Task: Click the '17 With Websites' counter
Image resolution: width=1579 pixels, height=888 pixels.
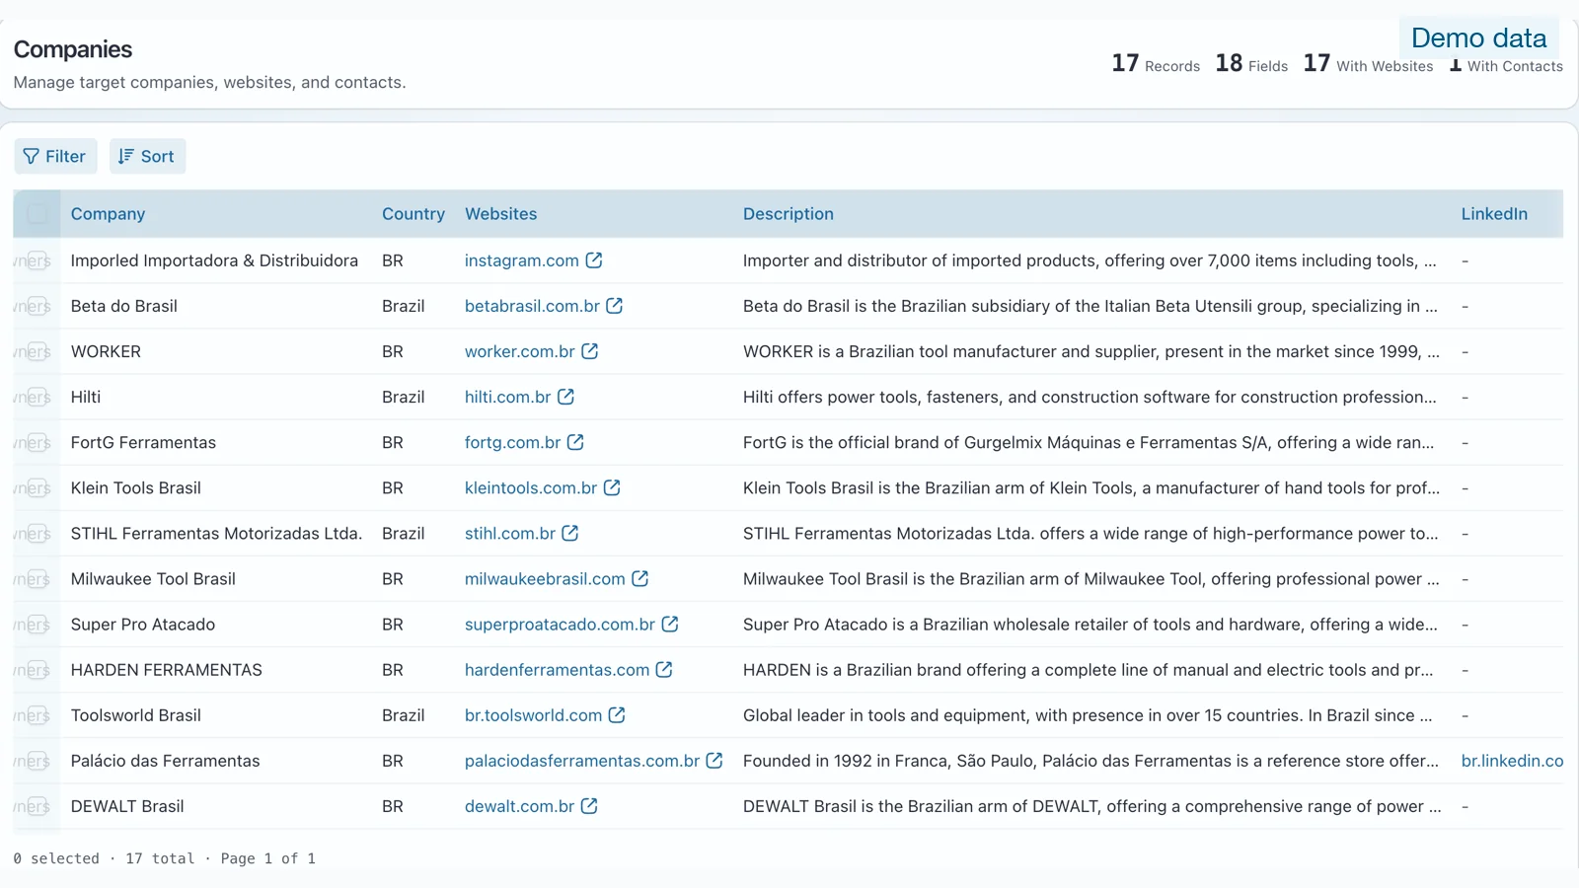Action: coord(1368,64)
